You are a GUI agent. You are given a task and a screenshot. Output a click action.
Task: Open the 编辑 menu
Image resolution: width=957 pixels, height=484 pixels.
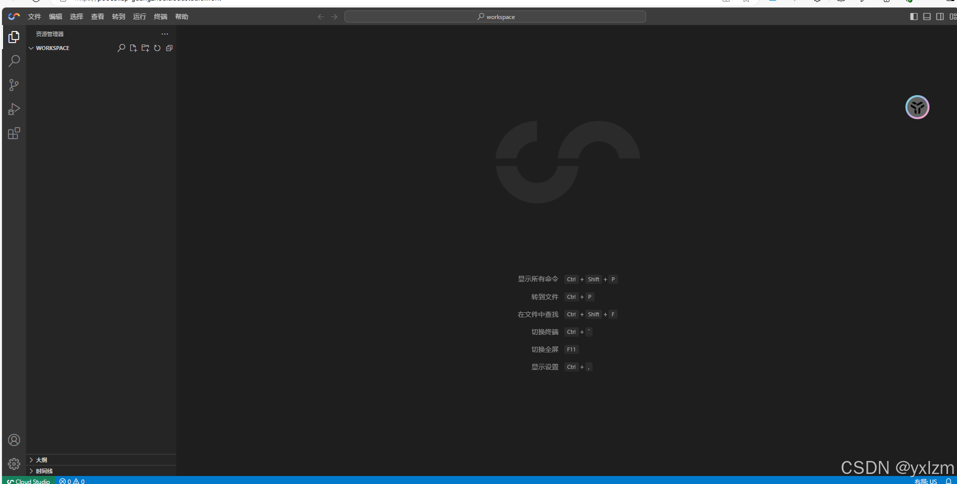pos(56,17)
